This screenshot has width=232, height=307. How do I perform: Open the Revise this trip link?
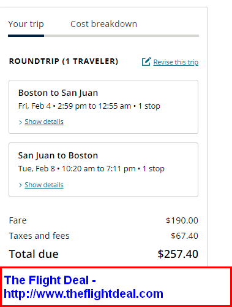pos(176,62)
